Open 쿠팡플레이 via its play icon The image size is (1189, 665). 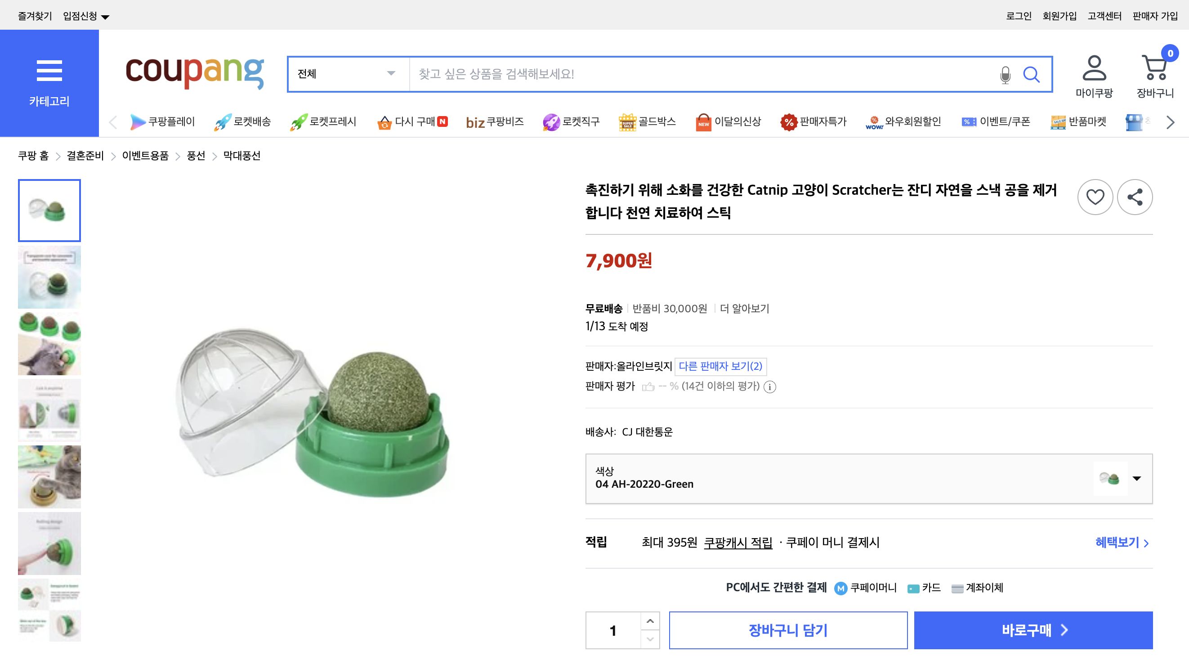pyautogui.click(x=137, y=121)
